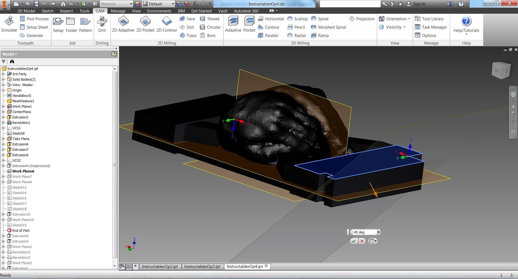This screenshot has width=518, height=279.
Task: Select the Thread milling operation
Action: tap(209, 19)
